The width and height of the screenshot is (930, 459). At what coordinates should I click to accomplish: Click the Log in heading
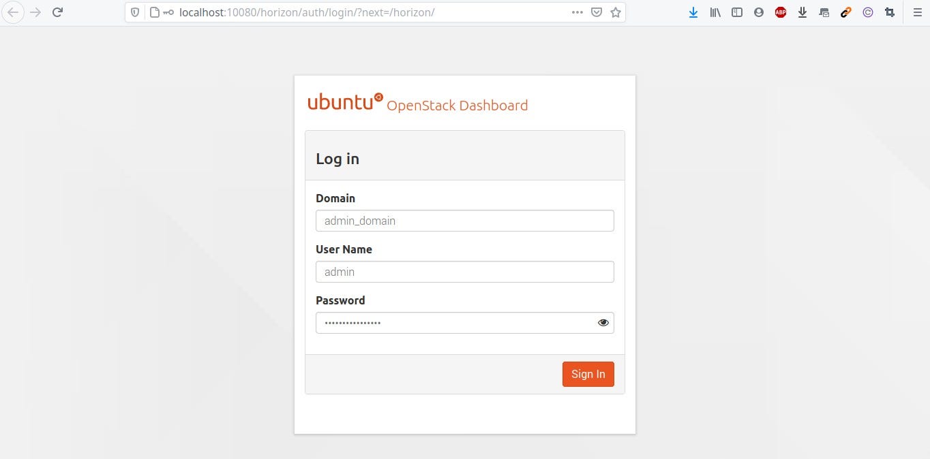337,159
